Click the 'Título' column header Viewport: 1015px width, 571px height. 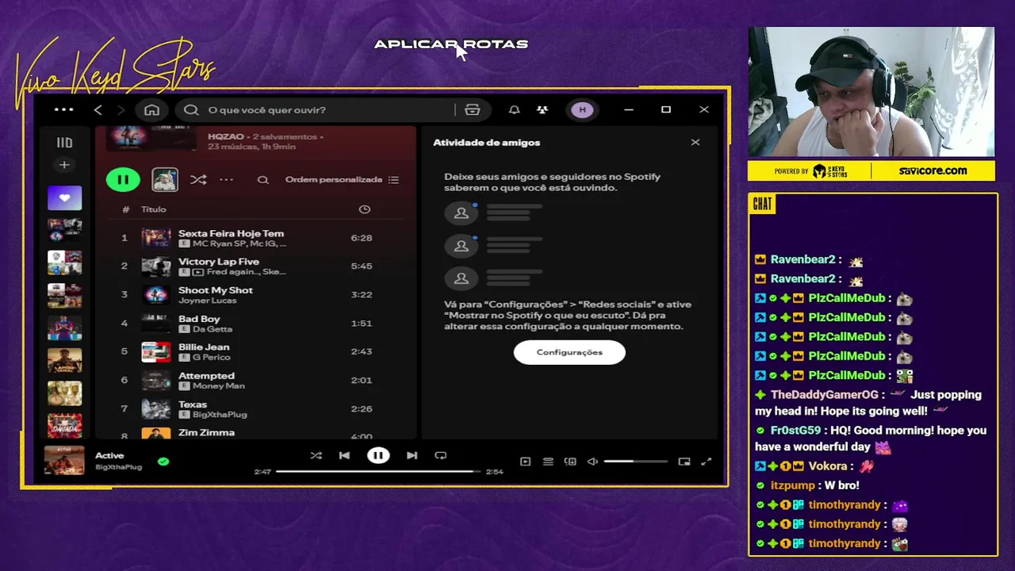tap(153, 209)
